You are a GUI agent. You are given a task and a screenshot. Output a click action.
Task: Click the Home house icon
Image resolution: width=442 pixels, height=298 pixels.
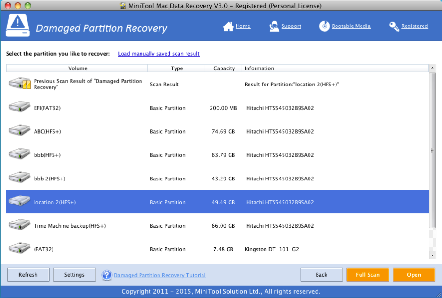[228, 26]
